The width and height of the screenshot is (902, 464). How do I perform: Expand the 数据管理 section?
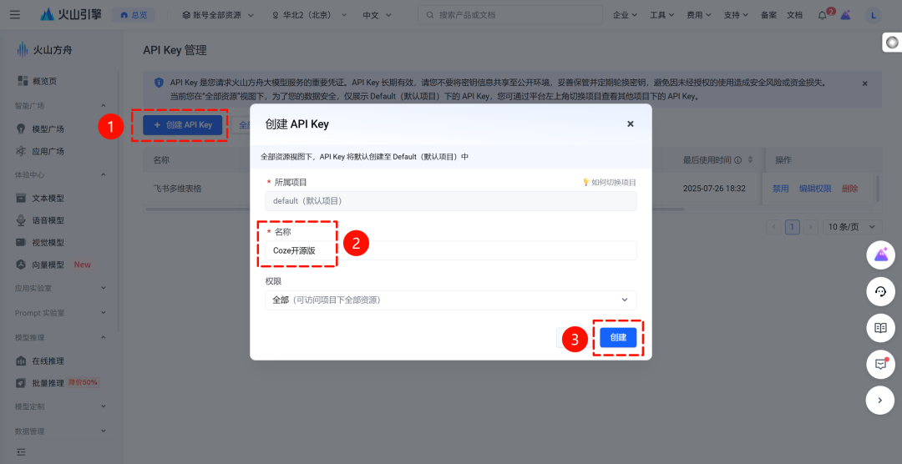point(60,431)
